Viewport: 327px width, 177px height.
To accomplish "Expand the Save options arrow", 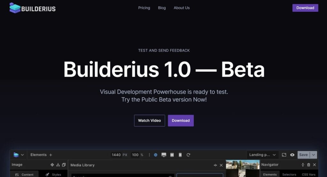I will point(314,155).
